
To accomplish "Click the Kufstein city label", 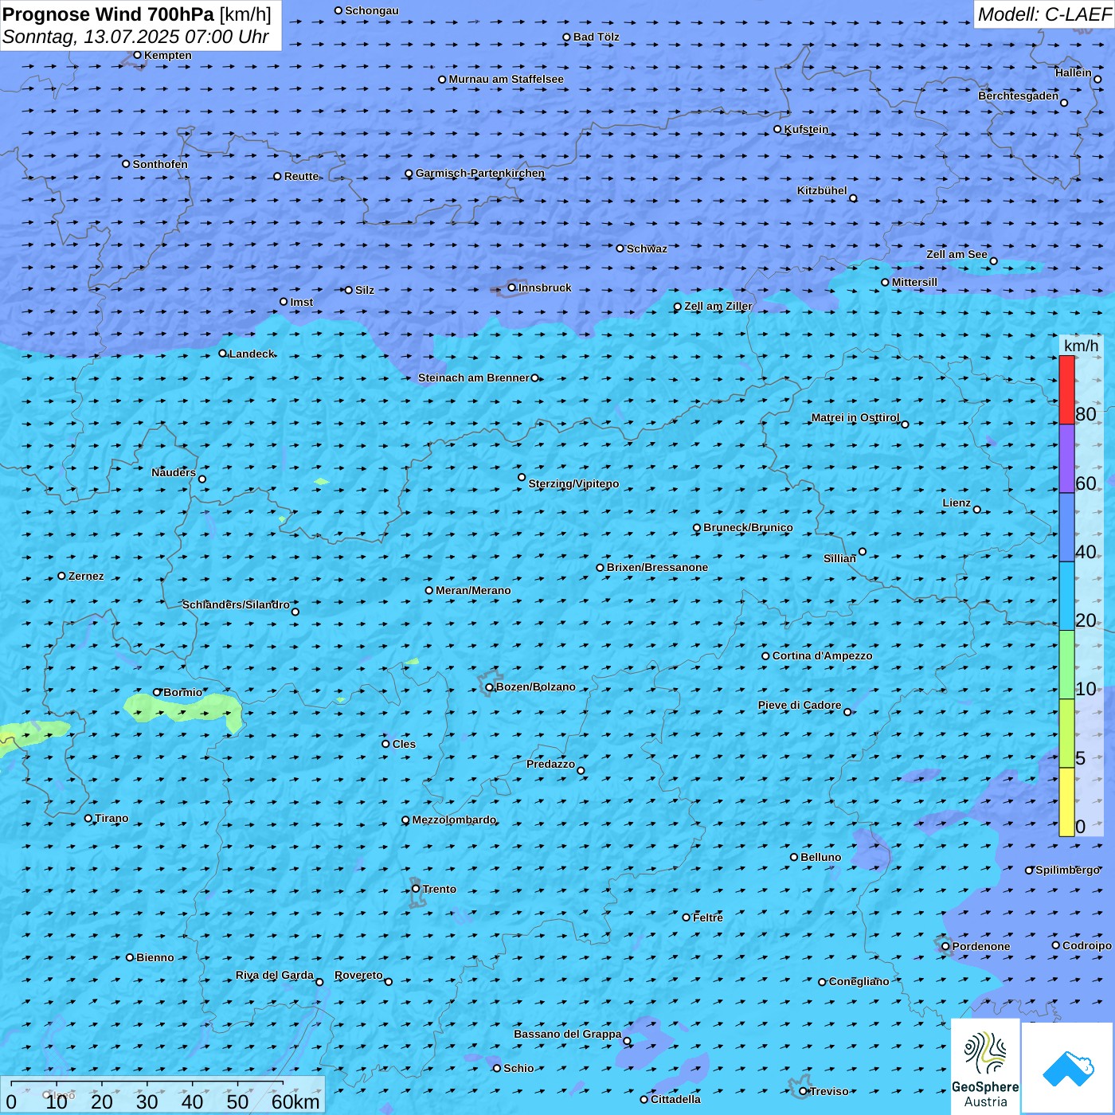I will coord(806,129).
